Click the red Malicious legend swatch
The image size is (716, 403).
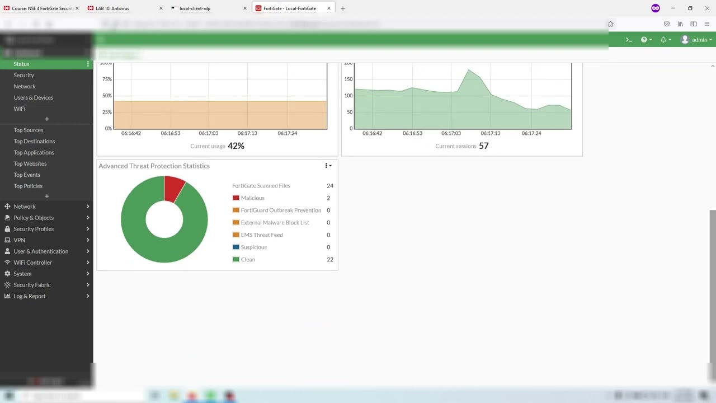click(x=236, y=198)
